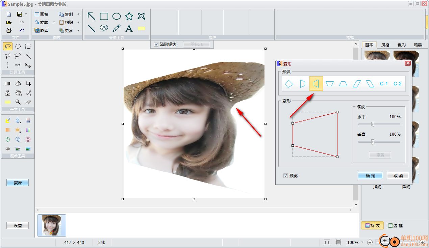Screen dimensions: 429x248
Task: Select the four-point star shape tool
Action: pos(142,16)
